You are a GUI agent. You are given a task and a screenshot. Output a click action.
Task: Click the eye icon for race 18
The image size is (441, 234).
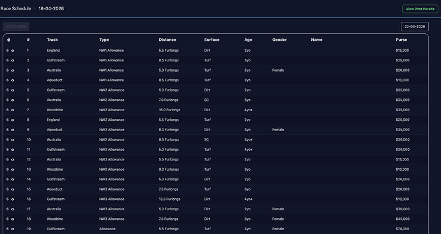coord(13,219)
